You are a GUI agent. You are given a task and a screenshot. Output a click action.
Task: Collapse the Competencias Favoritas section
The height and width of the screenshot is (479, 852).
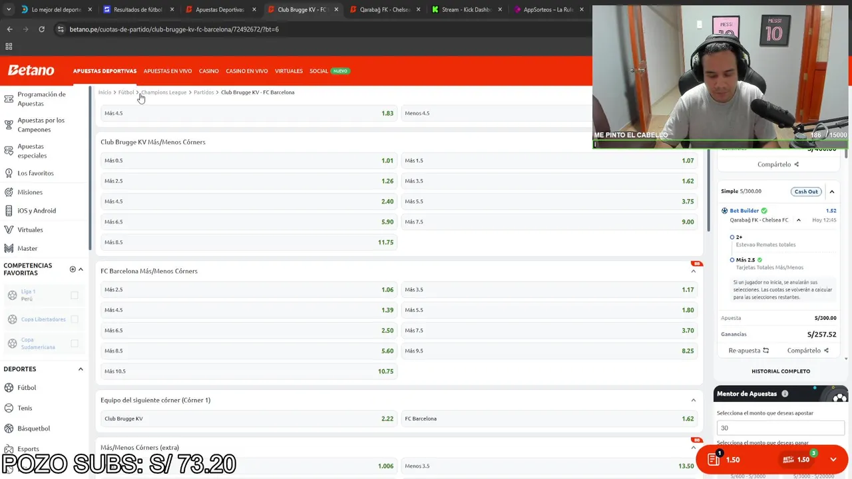click(x=81, y=269)
